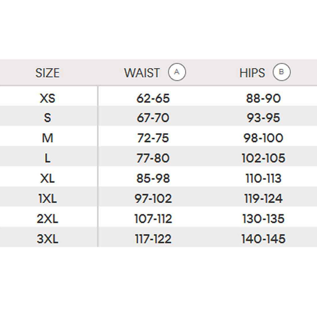The width and height of the screenshot is (317, 317).
Task: Select the M size row label
Action: click(48, 138)
